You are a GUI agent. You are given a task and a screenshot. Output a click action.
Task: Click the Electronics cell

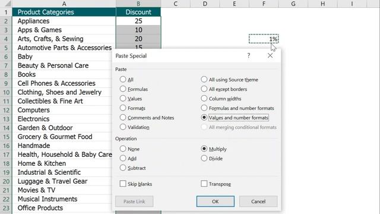click(x=62, y=119)
